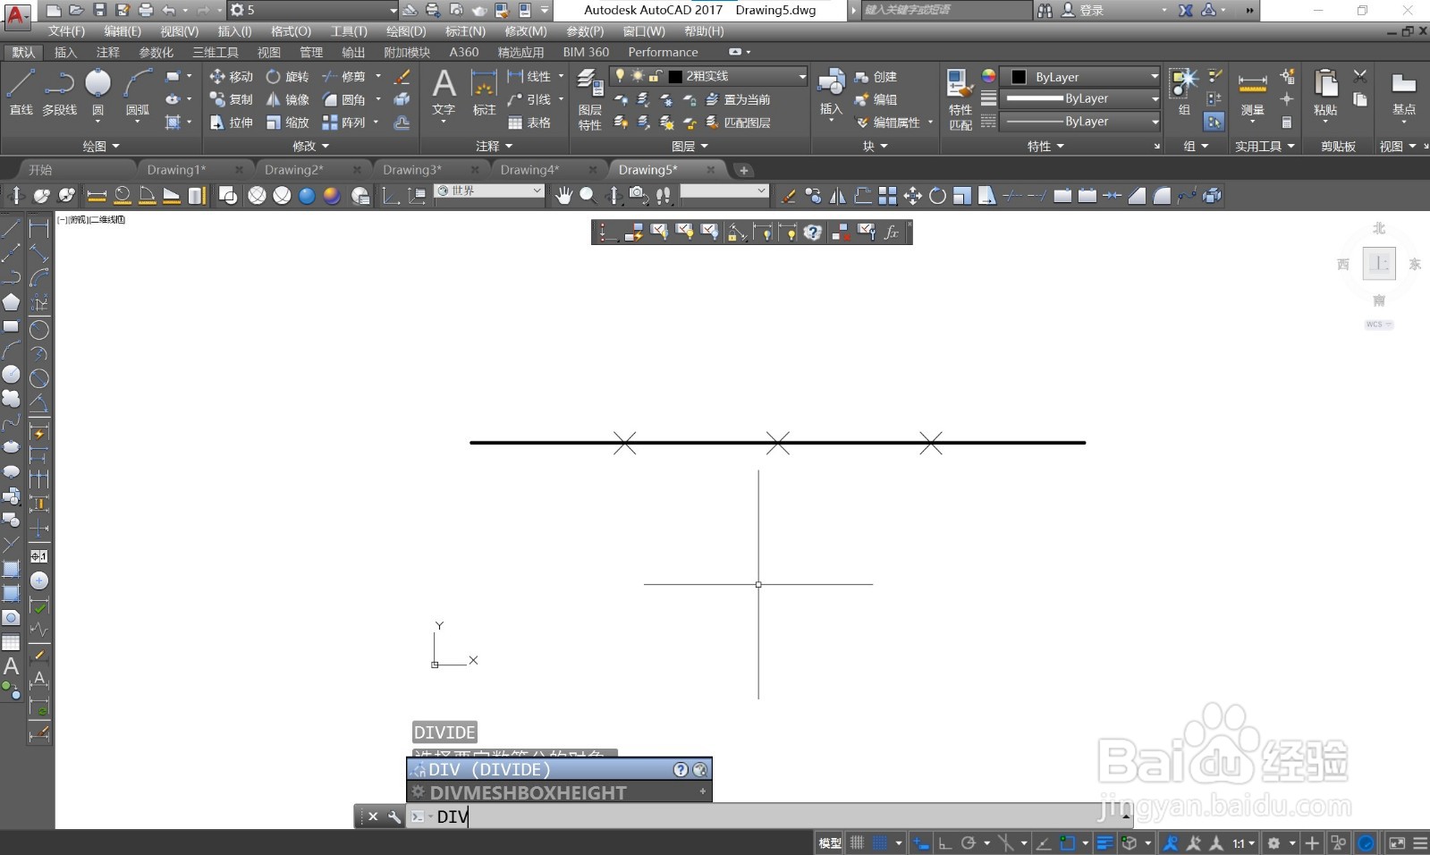Screen dimensions: 1430x855
Task: Toggle annotation visibility in status bar
Action: click(x=1170, y=842)
